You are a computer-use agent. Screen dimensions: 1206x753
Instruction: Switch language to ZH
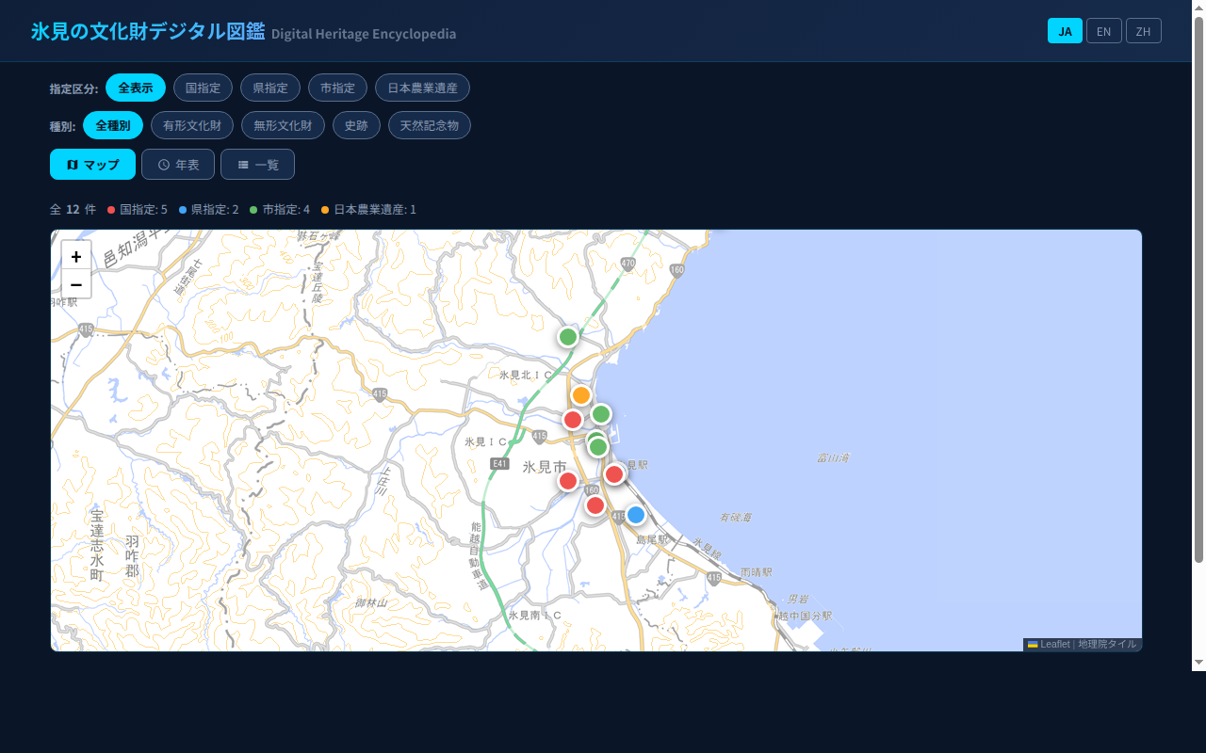(x=1143, y=31)
